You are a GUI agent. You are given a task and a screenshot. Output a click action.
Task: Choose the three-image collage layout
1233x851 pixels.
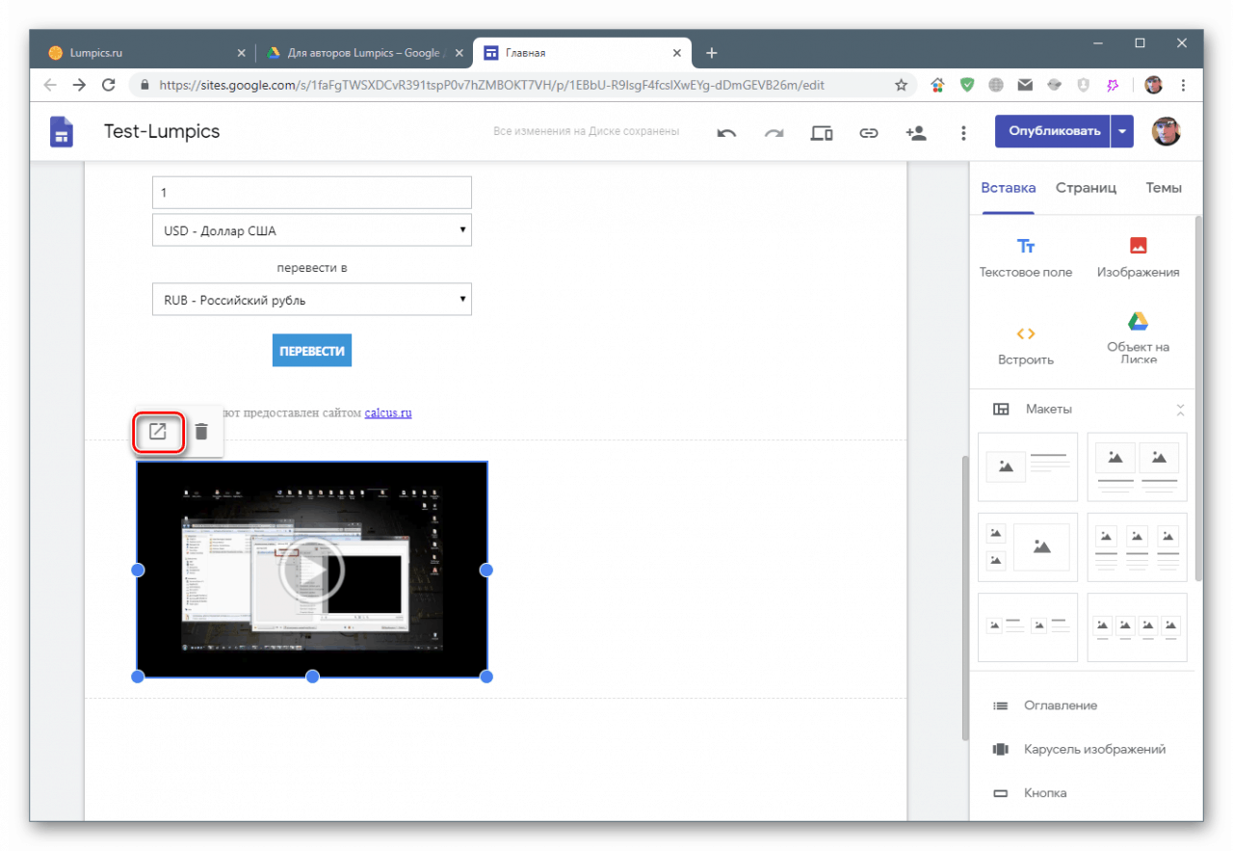pos(1028,546)
